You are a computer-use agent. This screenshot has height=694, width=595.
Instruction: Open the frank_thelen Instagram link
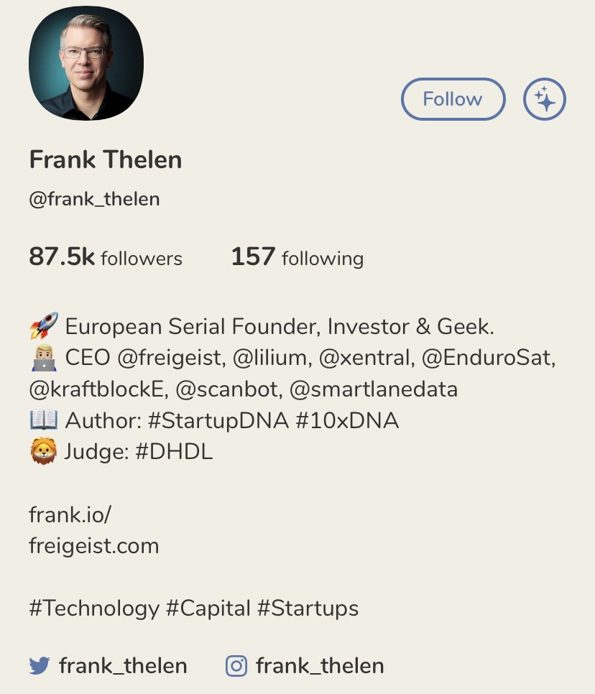pos(320,666)
